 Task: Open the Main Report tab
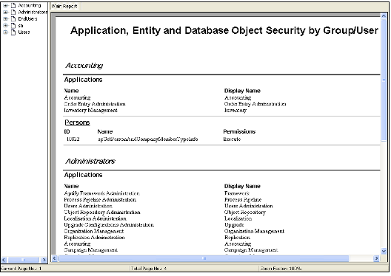pyautogui.click(x=65, y=7)
